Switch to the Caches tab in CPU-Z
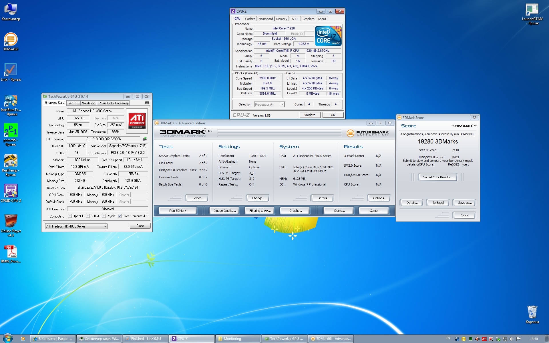Screen dimensions: 549x343 (x=250, y=19)
